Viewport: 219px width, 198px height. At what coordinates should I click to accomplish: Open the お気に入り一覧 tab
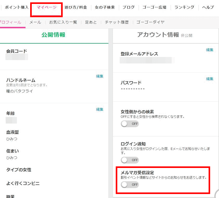63,22
